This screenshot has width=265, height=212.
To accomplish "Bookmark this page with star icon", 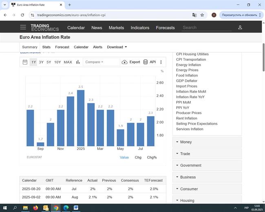I will click(x=202, y=15).
